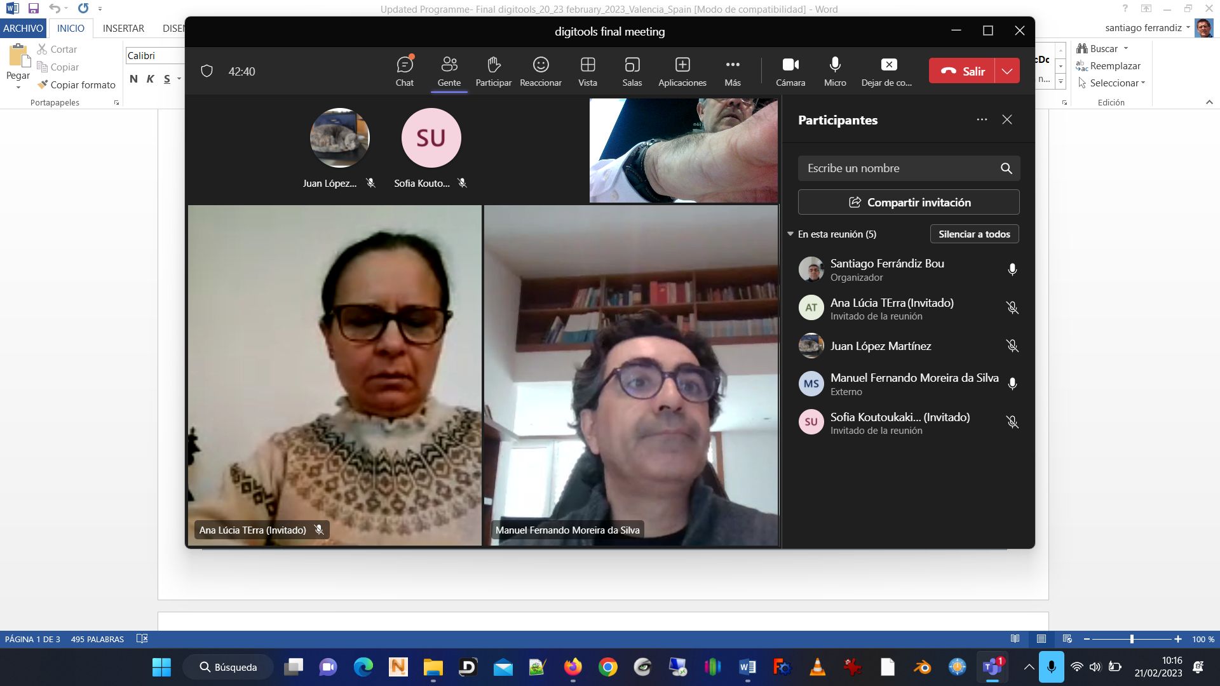Expand the arrow next to Salir
1220x686 pixels.
click(1007, 71)
